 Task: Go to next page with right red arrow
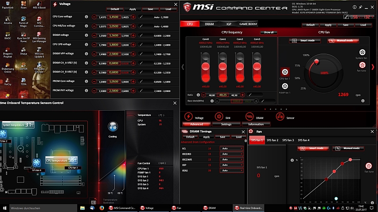373,67
